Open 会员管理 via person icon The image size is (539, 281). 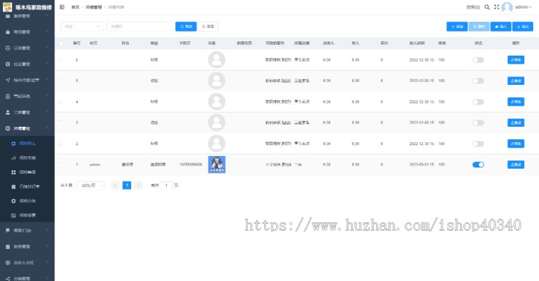coord(8,112)
